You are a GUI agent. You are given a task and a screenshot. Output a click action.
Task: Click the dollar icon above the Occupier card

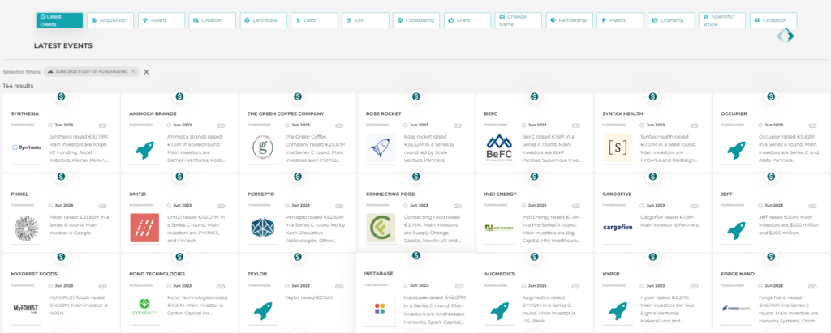click(x=771, y=96)
